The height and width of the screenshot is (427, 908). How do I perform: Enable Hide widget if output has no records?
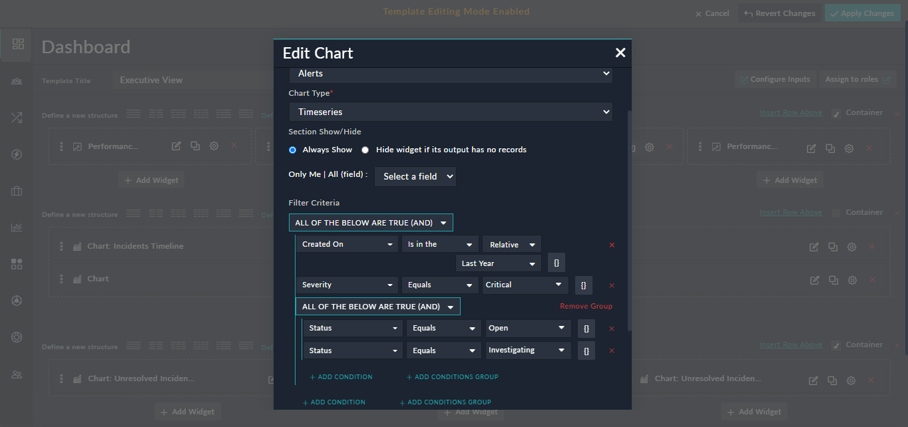point(365,150)
